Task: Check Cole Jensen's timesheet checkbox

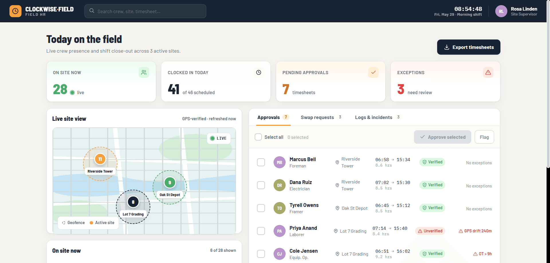Action: [x=261, y=254]
